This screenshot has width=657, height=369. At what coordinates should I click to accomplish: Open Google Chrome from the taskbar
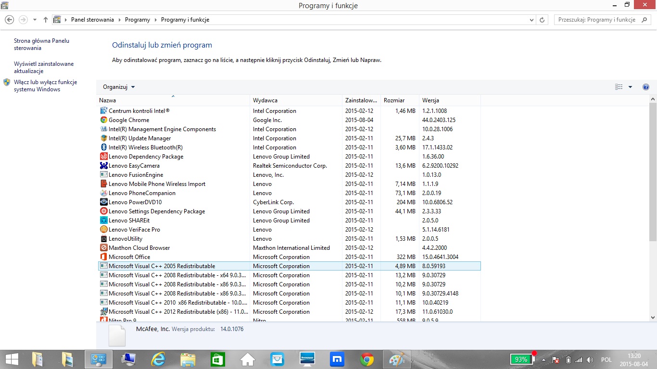click(x=367, y=359)
